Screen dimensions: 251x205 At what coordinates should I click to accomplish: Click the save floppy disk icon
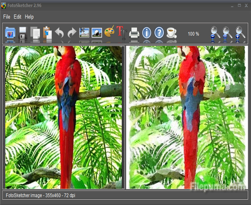(22, 33)
